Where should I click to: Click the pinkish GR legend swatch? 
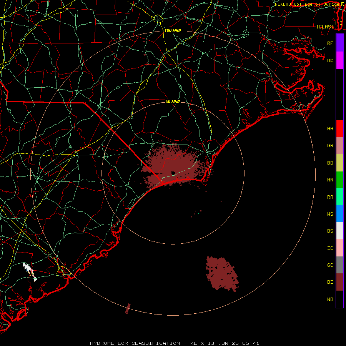(x=339, y=146)
